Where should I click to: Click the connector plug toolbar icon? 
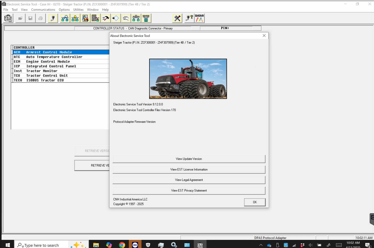point(53,18)
